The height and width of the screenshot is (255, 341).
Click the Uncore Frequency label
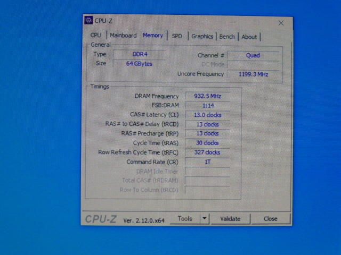[x=200, y=74]
